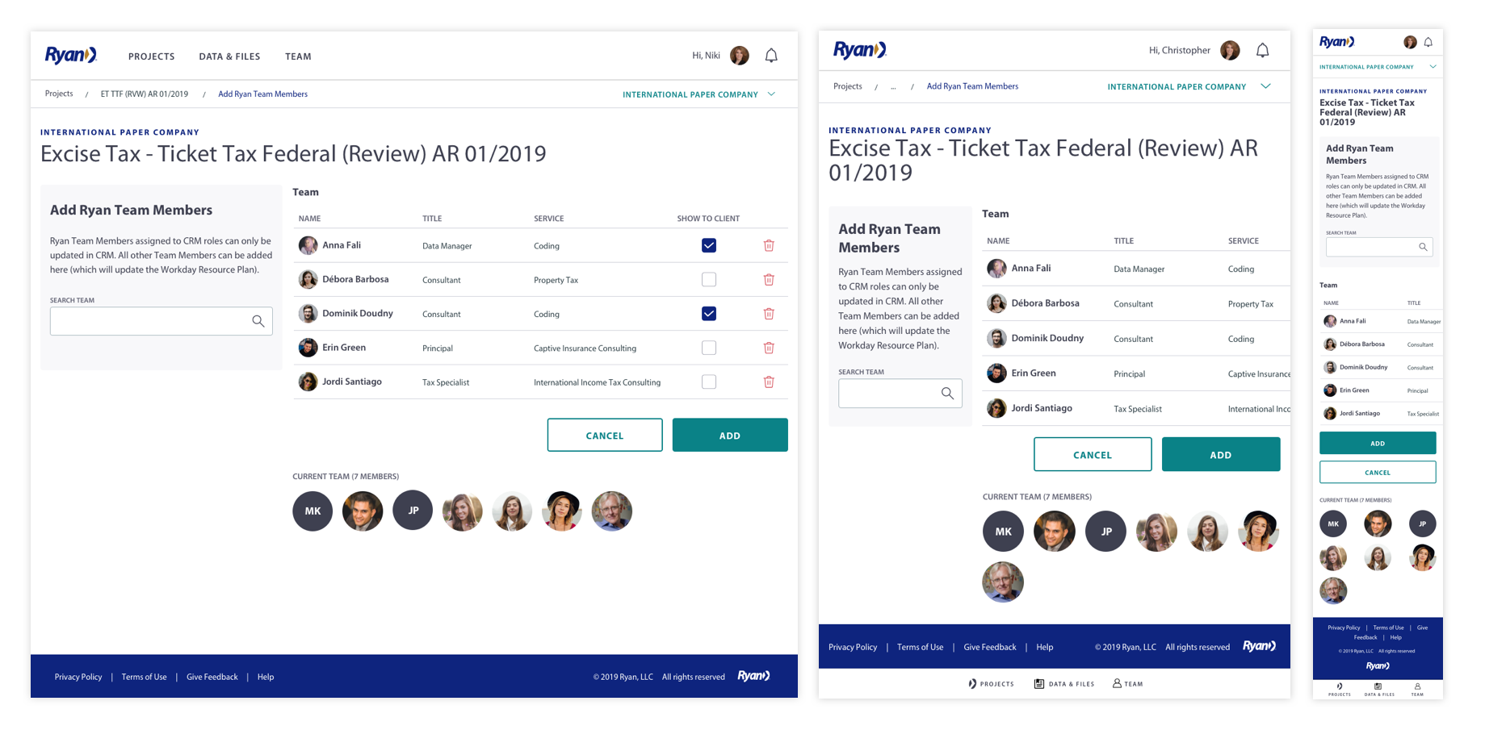The width and height of the screenshot is (1485, 730).
Task: Focus Search Team input in mobile view
Action: (x=1379, y=247)
